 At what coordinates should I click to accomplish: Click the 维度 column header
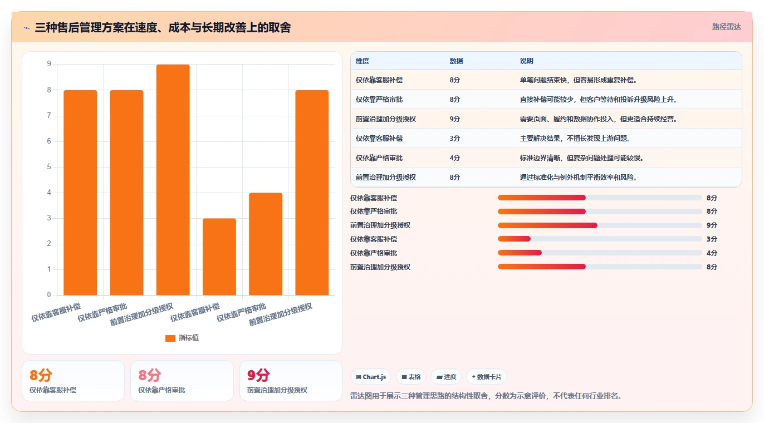363,61
